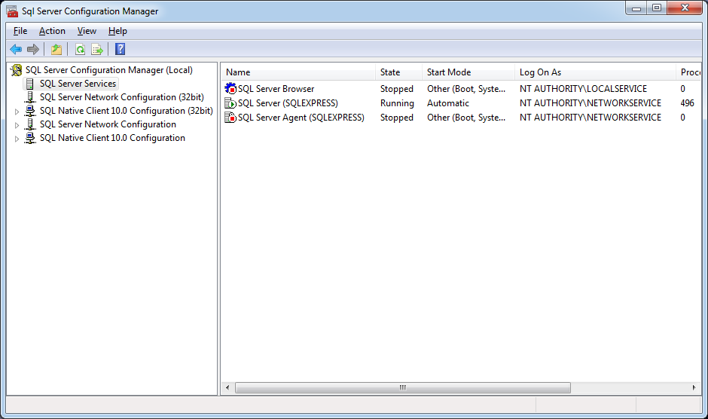This screenshot has width=708, height=419.
Task: Click NT AUTHORITY\LOCALSERVICE log on cell
Action: coord(583,89)
